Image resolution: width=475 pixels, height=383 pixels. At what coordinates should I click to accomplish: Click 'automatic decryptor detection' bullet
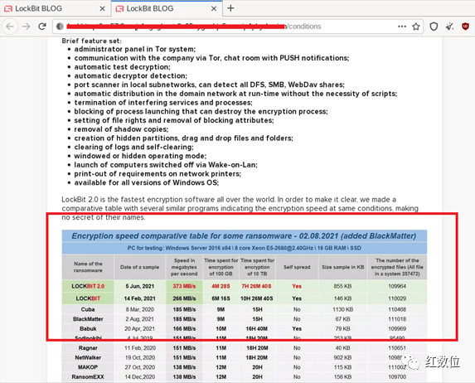click(131, 75)
